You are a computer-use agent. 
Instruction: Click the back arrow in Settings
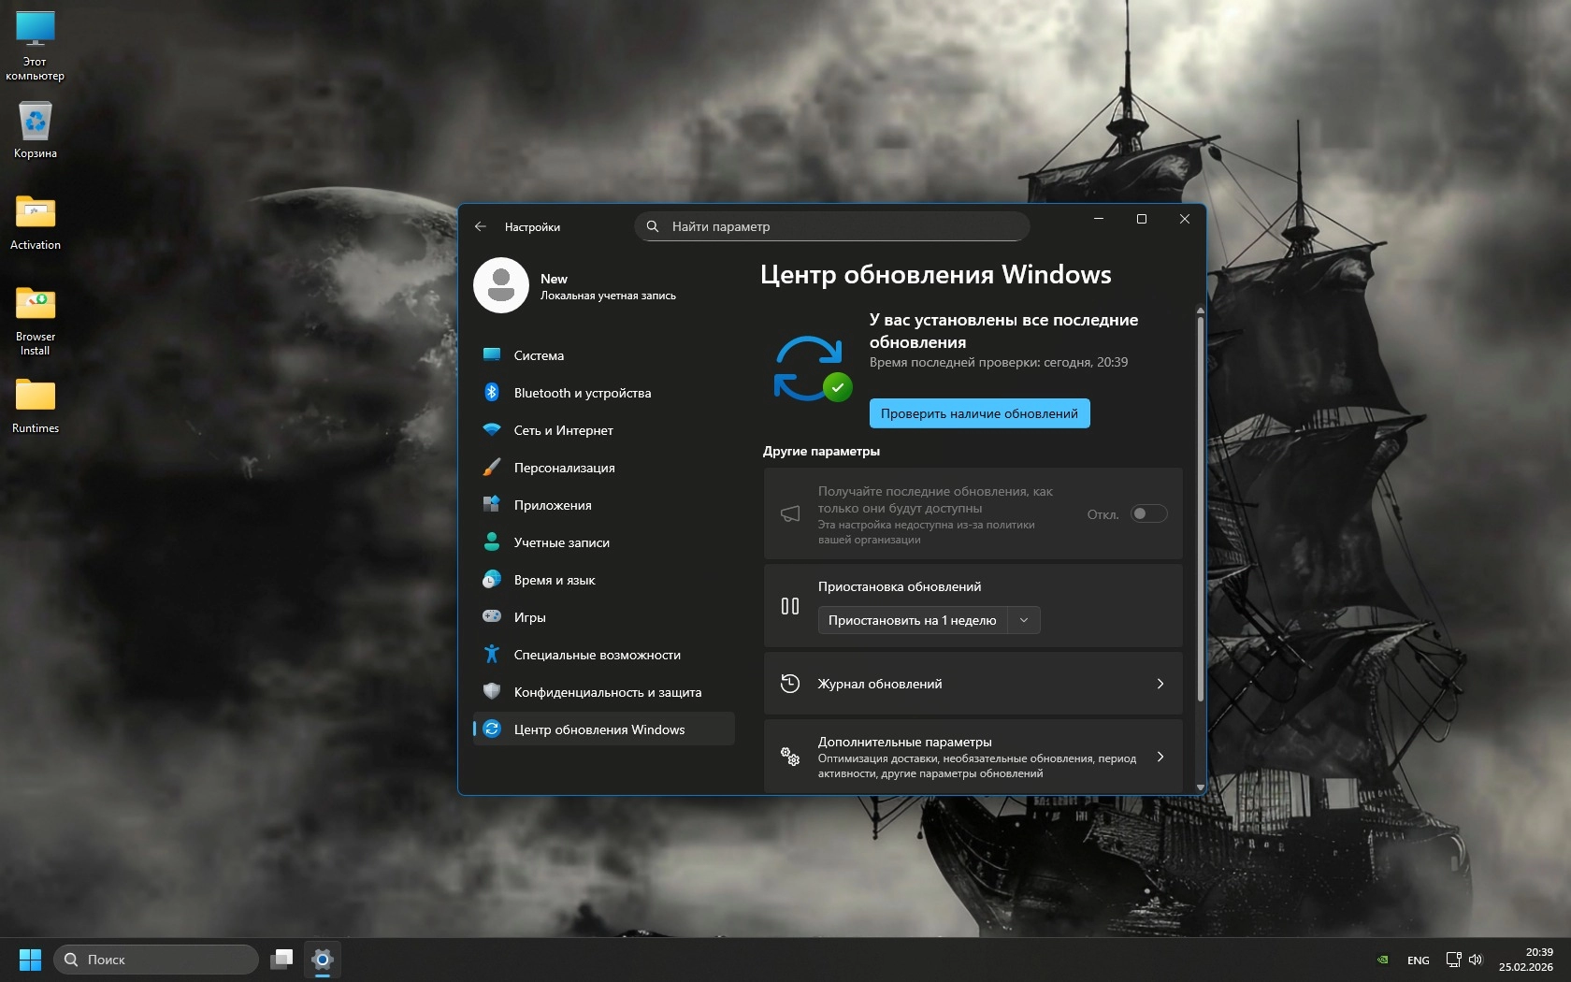click(481, 226)
